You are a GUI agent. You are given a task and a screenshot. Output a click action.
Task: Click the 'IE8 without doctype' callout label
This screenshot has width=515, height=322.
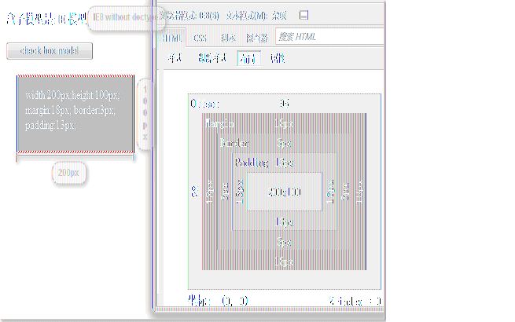[x=126, y=18]
